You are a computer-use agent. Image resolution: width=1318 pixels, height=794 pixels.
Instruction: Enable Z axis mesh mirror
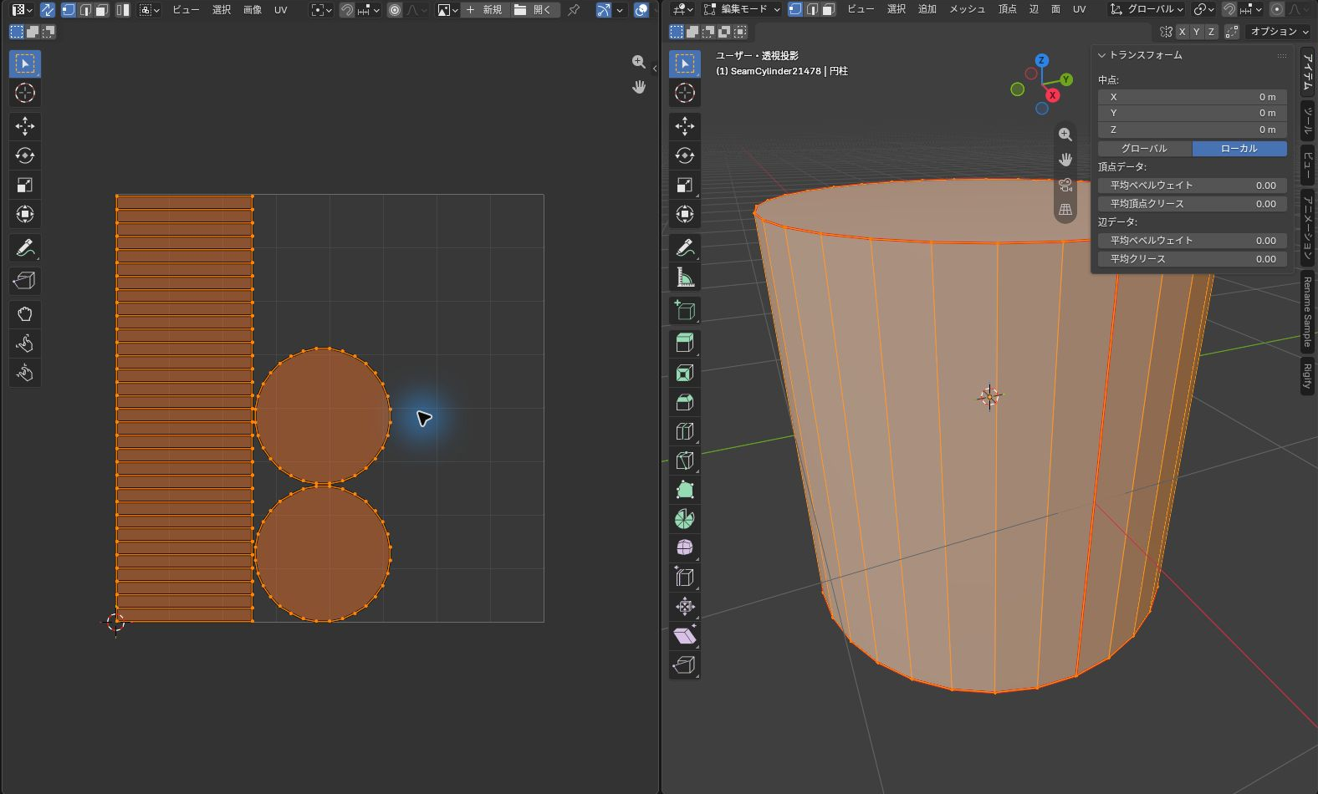(x=1211, y=32)
